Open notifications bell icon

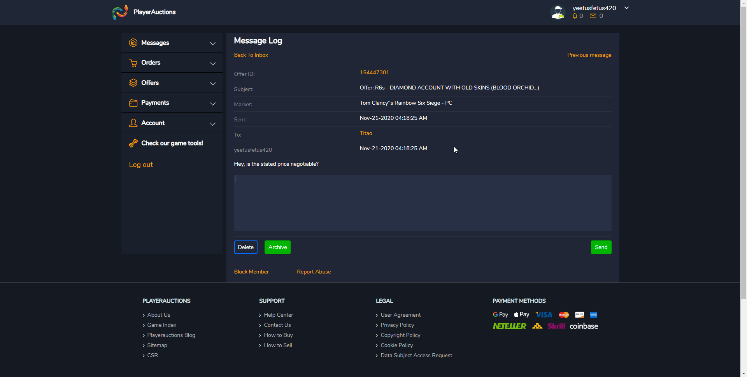tap(575, 16)
